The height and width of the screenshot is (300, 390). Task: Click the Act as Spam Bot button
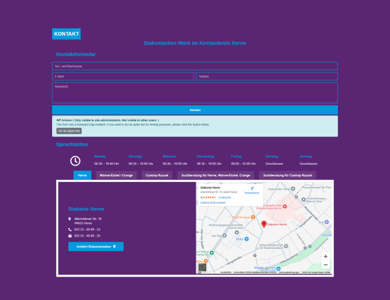click(69, 131)
